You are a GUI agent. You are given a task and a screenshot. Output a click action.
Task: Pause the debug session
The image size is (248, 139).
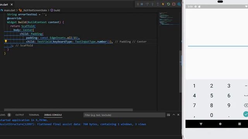[142, 4]
